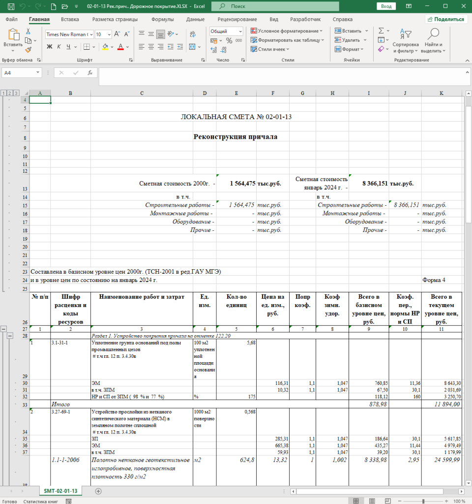The image size is (472, 504).
Task: Click merge and center cells icon
Action: (192, 47)
